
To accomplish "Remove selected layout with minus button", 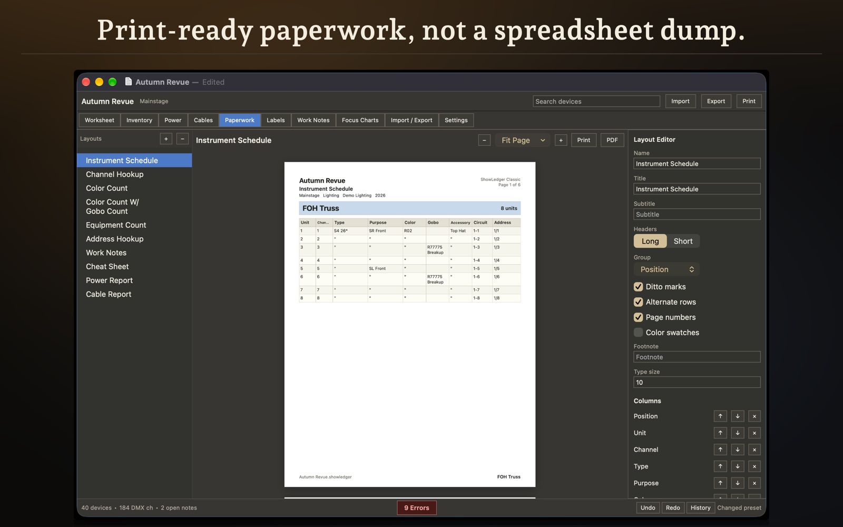I will (x=182, y=139).
